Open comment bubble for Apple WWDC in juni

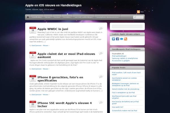101,28
